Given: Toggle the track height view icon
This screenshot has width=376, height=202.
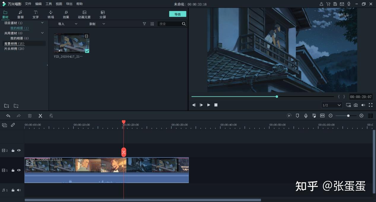Looking at the screenshot, I should [x=370, y=116].
